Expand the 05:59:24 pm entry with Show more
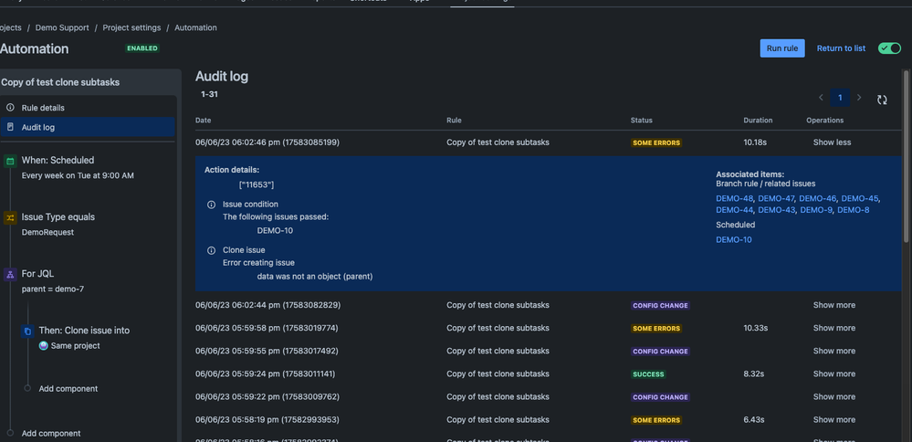 834,374
